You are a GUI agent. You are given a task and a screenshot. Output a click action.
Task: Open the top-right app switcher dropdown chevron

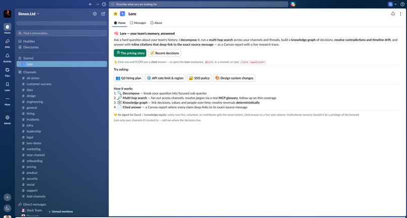[x=395, y=4]
